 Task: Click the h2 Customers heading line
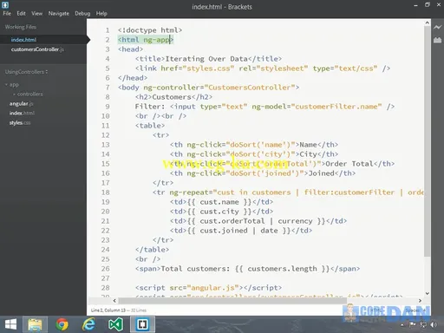173,97
